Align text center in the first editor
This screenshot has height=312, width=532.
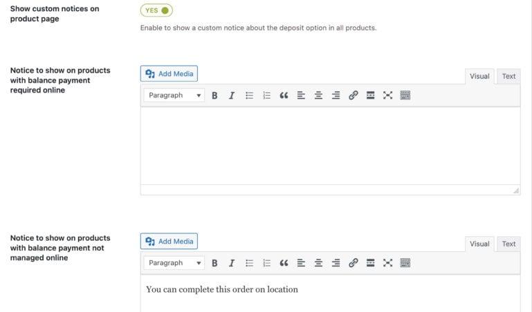pyautogui.click(x=318, y=95)
